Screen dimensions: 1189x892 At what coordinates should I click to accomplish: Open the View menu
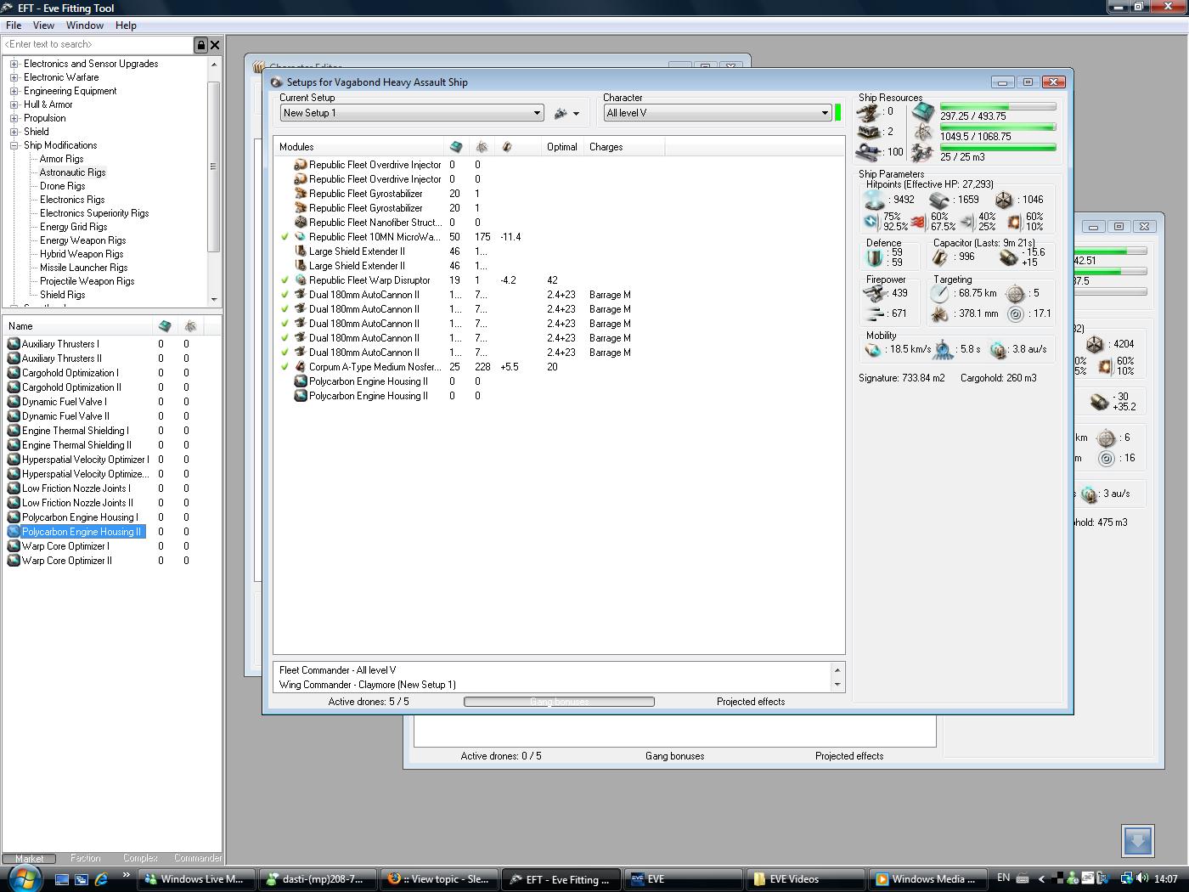pyautogui.click(x=43, y=25)
